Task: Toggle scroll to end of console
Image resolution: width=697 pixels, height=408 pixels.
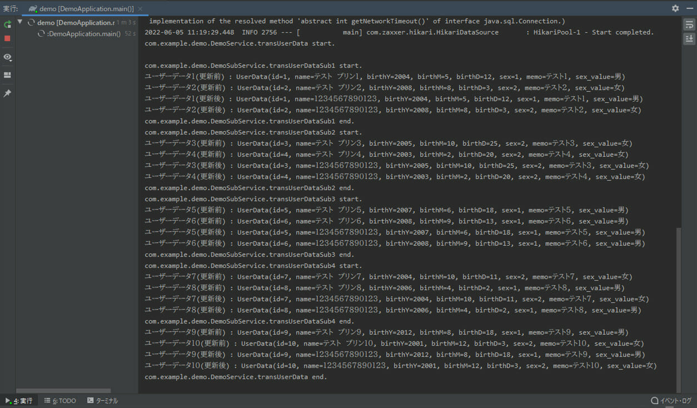Action: [x=689, y=38]
